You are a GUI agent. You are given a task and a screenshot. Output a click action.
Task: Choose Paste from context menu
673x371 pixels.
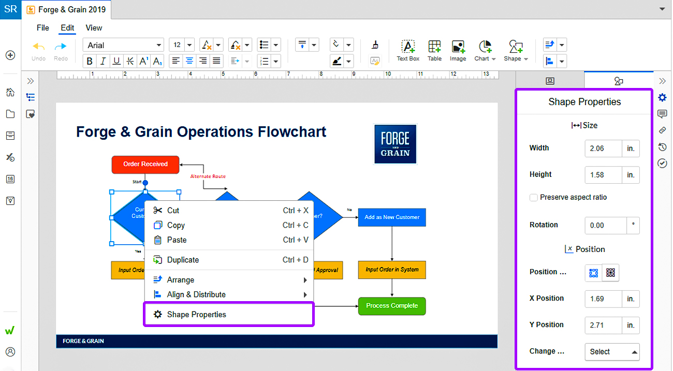pos(229,240)
